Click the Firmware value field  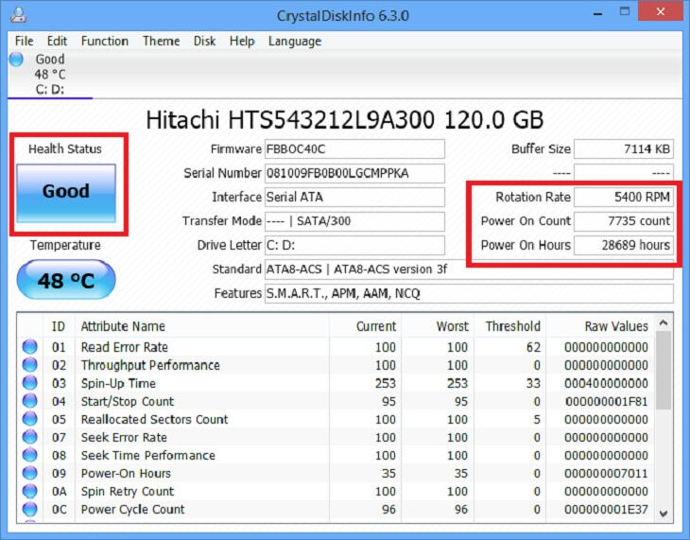coord(354,149)
